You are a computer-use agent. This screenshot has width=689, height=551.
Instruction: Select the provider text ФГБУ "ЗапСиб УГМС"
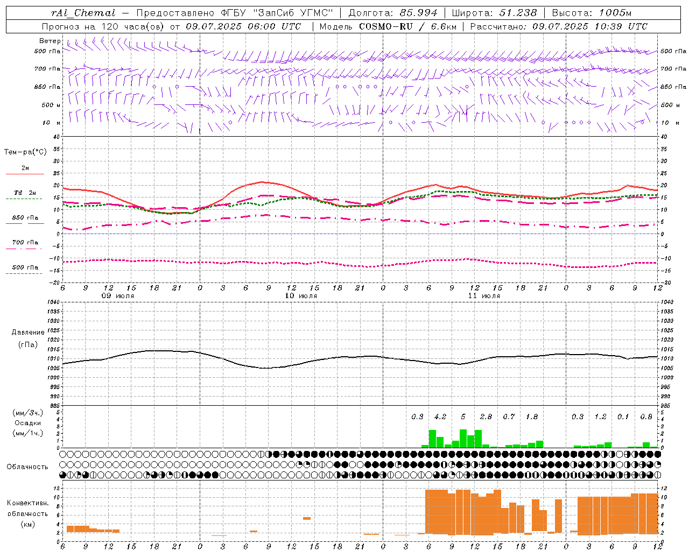click(277, 13)
